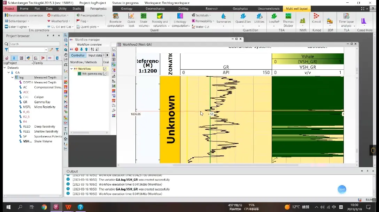Click the red stop icon in Workflow manager
The width and height of the screenshot is (379, 212).
click(x=76, y=50)
